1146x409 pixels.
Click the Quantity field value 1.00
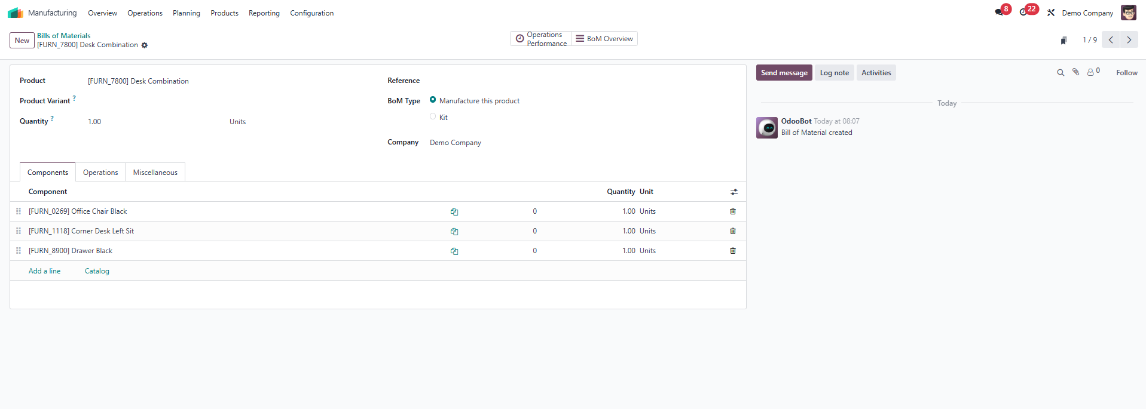94,122
